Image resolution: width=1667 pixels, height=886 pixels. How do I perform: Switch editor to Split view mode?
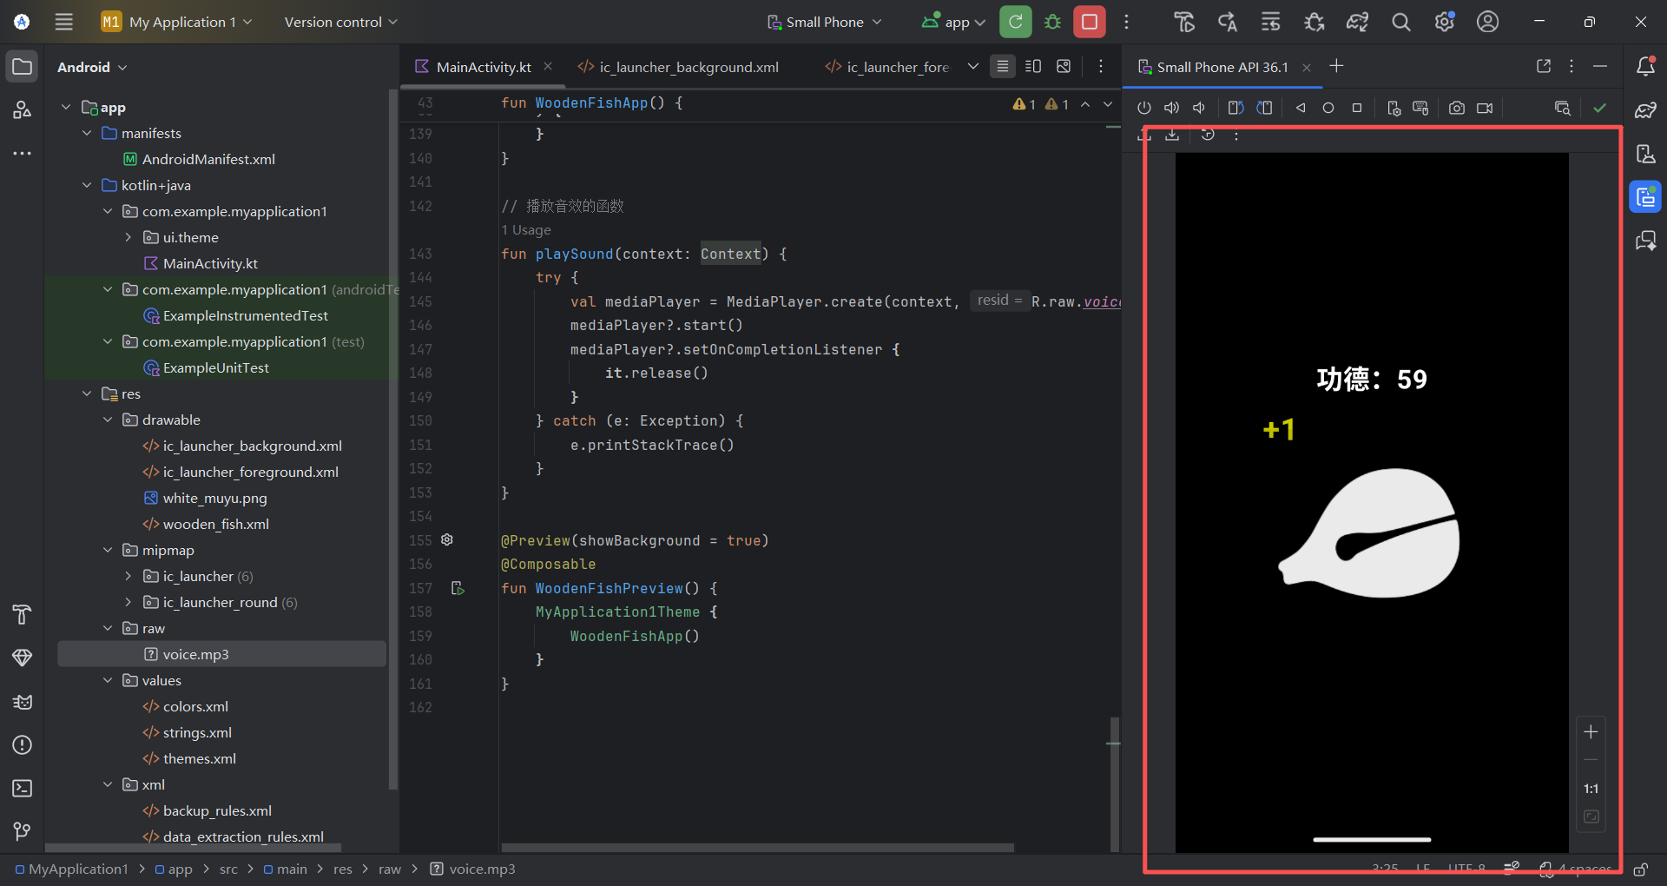pos(1033,66)
